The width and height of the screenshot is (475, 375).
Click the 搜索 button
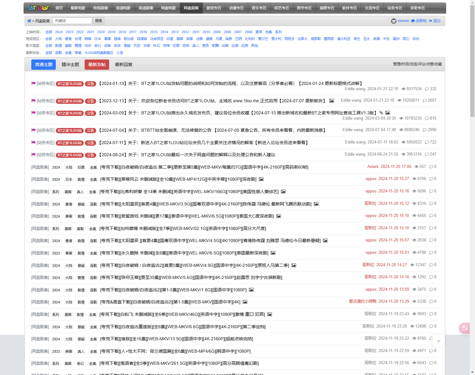click(x=99, y=21)
